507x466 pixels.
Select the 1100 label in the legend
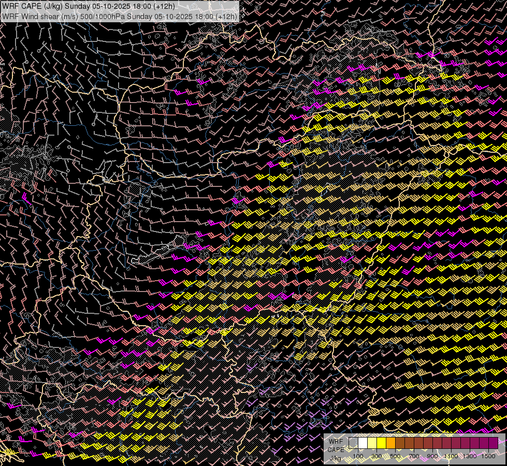pos(451,456)
